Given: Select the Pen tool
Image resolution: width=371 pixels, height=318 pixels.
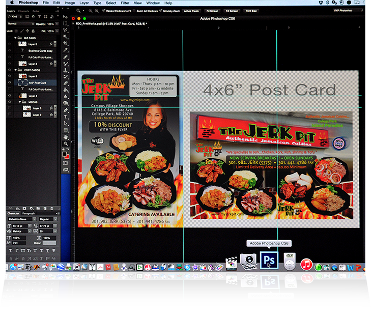Looking at the screenshot, I should pyautogui.click(x=66, y=110).
